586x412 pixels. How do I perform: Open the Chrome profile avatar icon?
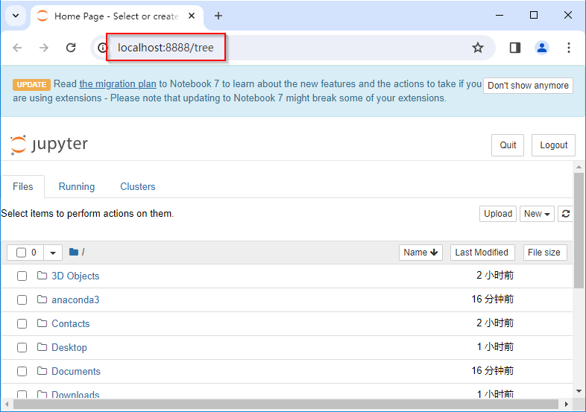pyautogui.click(x=542, y=48)
